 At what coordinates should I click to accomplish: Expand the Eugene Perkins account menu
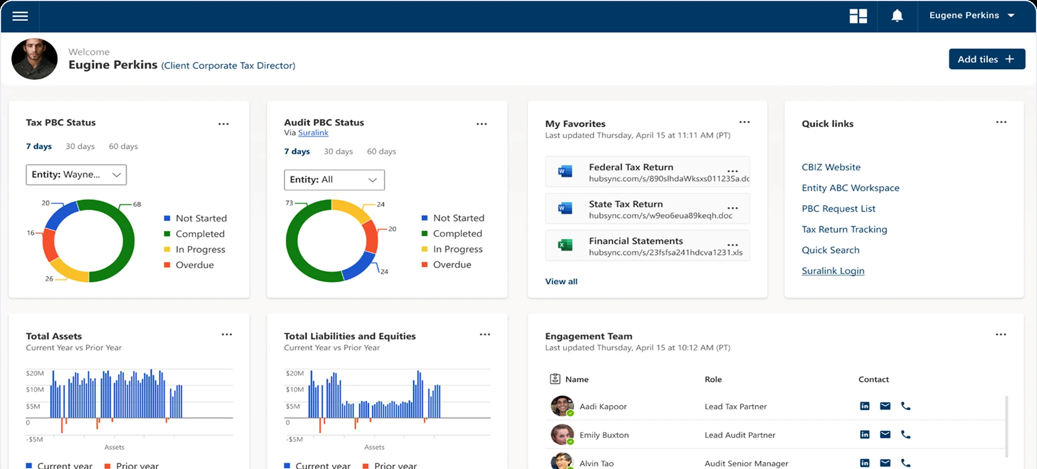tap(973, 16)
